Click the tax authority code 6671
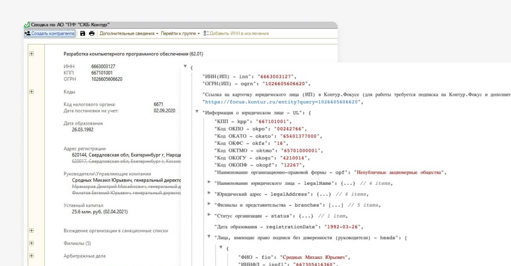The height and width of the screenshot is (266, 511). point(158,104)
